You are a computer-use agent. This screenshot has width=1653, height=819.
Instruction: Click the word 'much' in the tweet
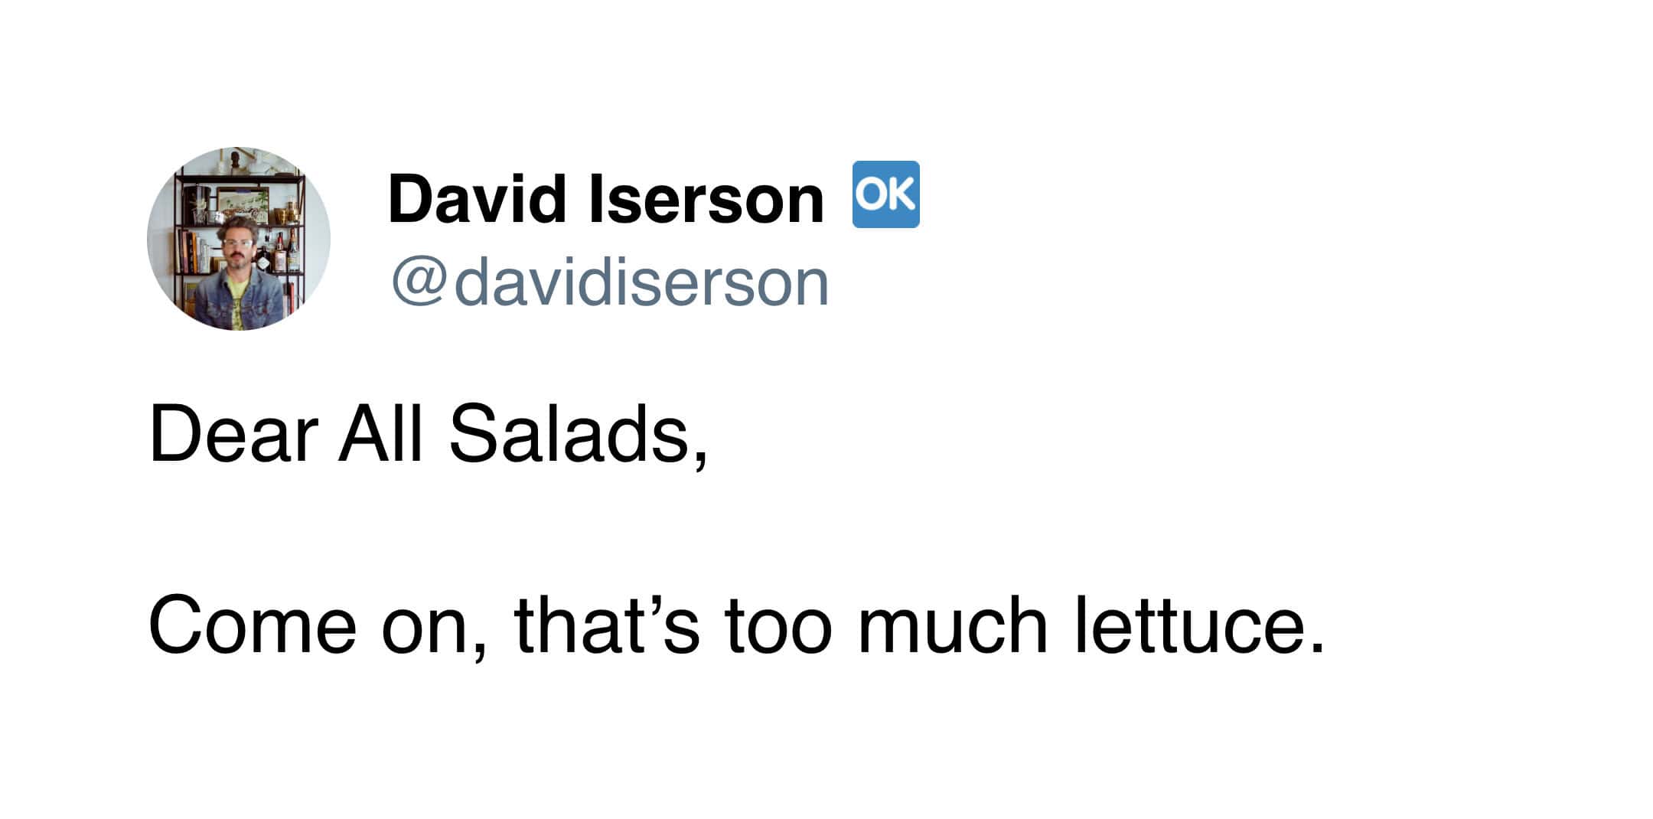click(x=952, y=625)
